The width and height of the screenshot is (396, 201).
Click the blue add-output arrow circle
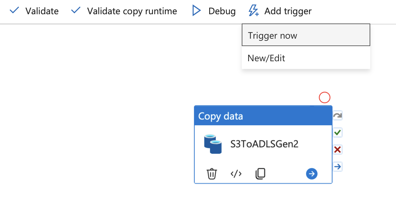[x=312, y=174]
